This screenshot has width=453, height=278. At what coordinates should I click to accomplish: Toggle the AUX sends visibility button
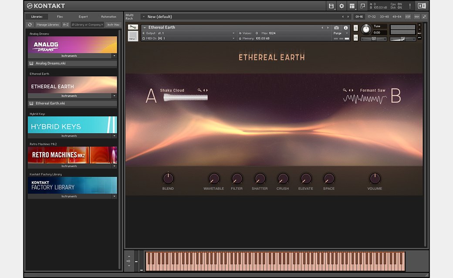pyautogui.click(x=416, y=17)
